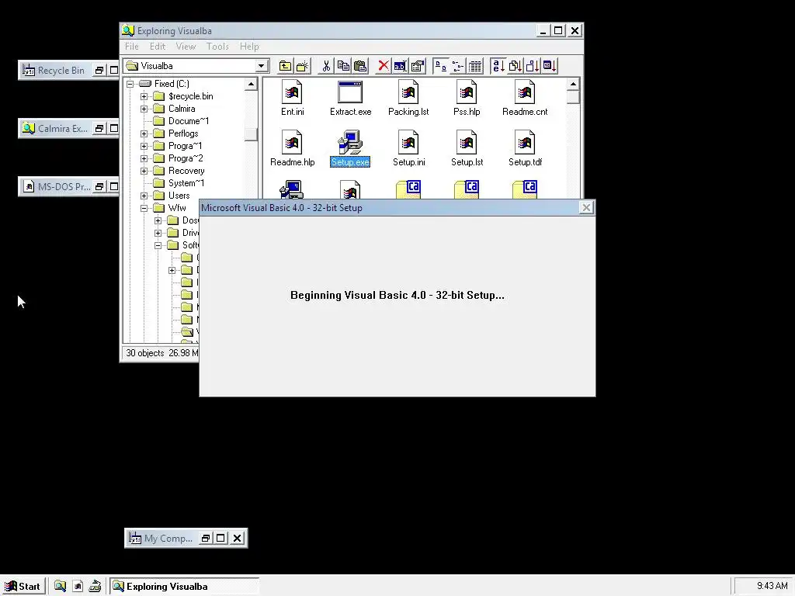Go up one folder level in toolbar
The width and height of the screenshot is (795, 596).
pyautogui.click(x=286, y=66)
